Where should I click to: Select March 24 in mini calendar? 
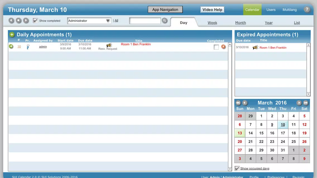(x=283, y=142)
